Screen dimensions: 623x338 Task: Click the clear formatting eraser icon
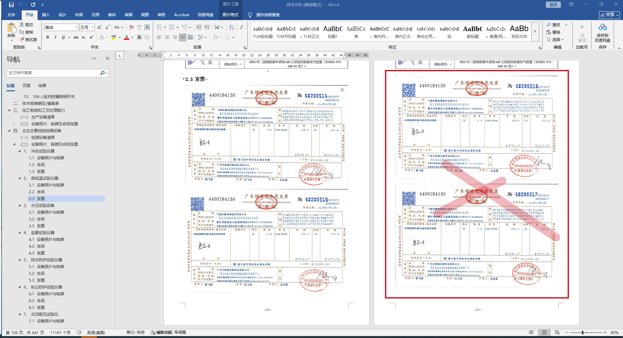point(131,27)
